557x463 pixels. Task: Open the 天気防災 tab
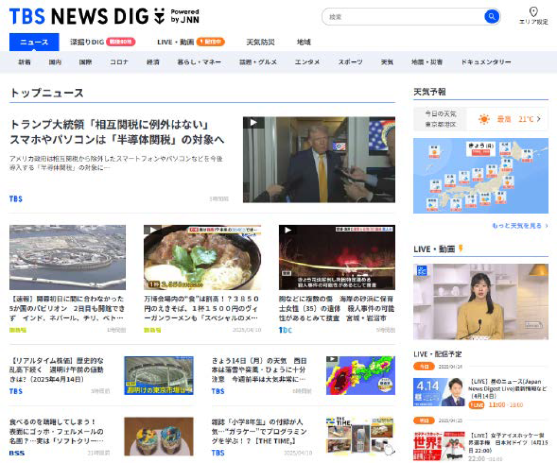260,42
